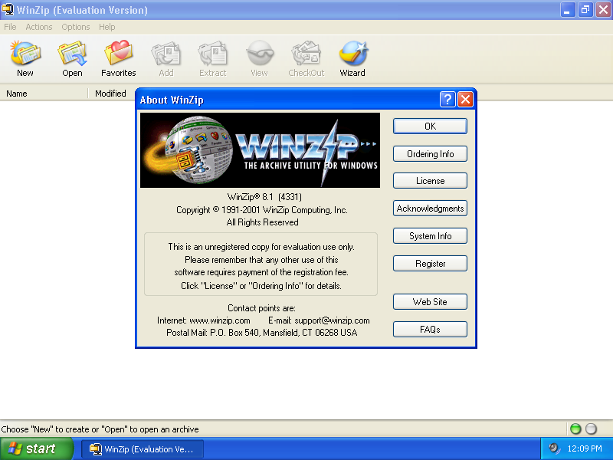Click the Extract toolbar icon
Image resolution: width=613 pixels, height=460 pixels.
click(213, 59)
